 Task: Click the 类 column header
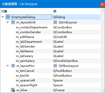pyautogui.click(x=76, y=11)
